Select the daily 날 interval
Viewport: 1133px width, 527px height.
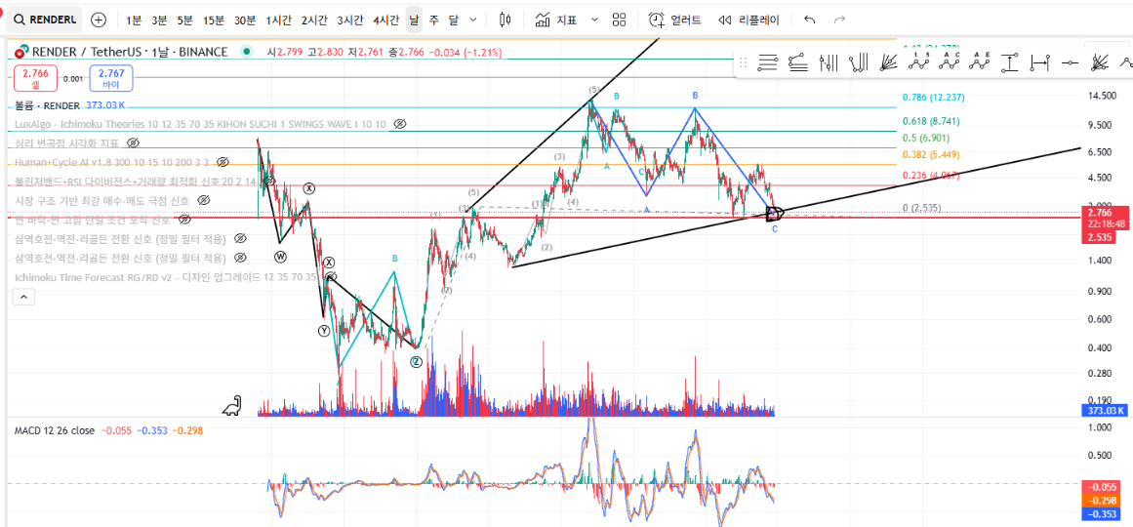(414, 20)
